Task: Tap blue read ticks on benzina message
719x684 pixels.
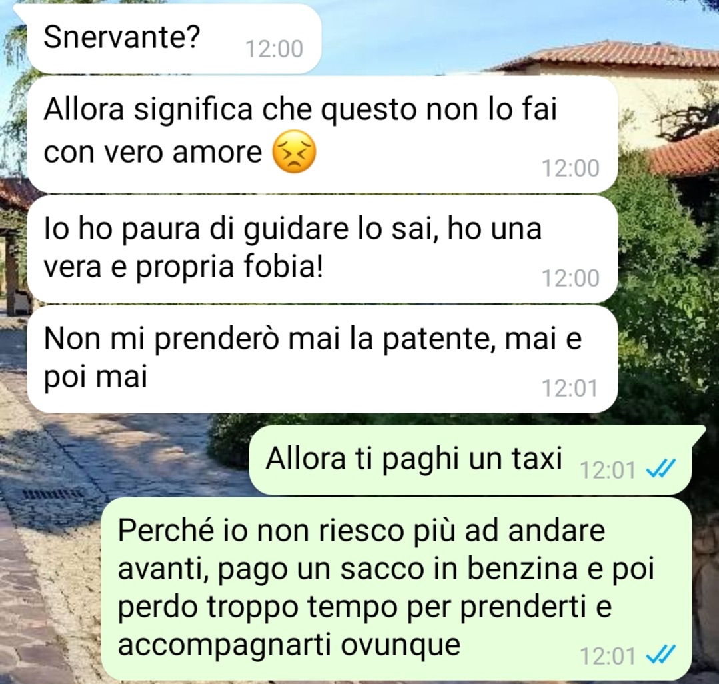Action: click(660, 655)
